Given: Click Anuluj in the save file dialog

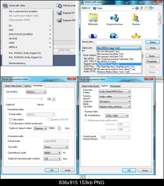Looking at the screenshot, I should tap(153, 48).
